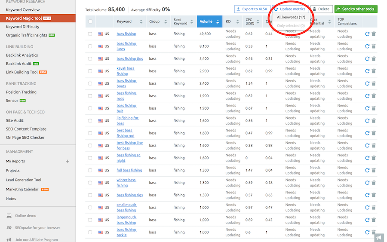Check the 'bass fishing rigs' row checkbox

pos(90,195)
